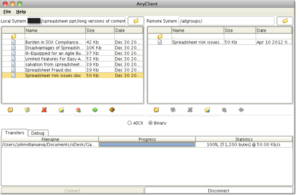Viewport: 296px width, 195px height.
Task: Click the Remote System path field /allgroups/
Action: click(226, 21)
